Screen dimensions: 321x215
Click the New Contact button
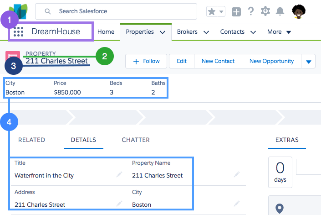click(x=218, y=61)
